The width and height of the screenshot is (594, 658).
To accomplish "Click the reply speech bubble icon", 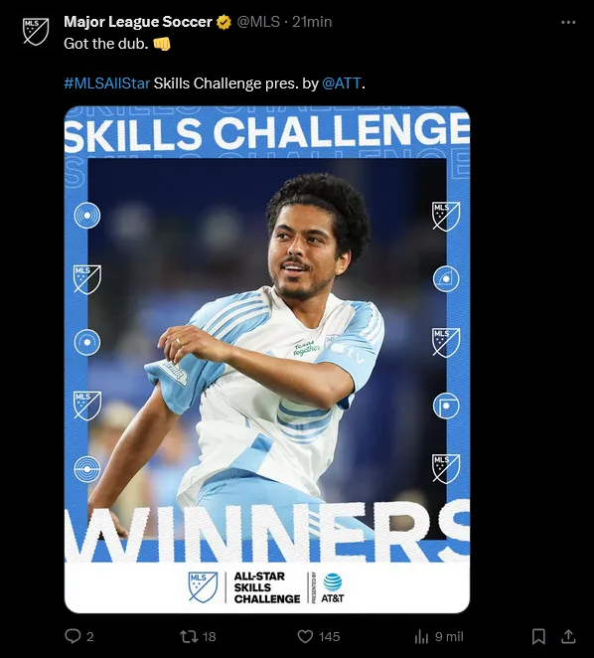I will 73,636.
